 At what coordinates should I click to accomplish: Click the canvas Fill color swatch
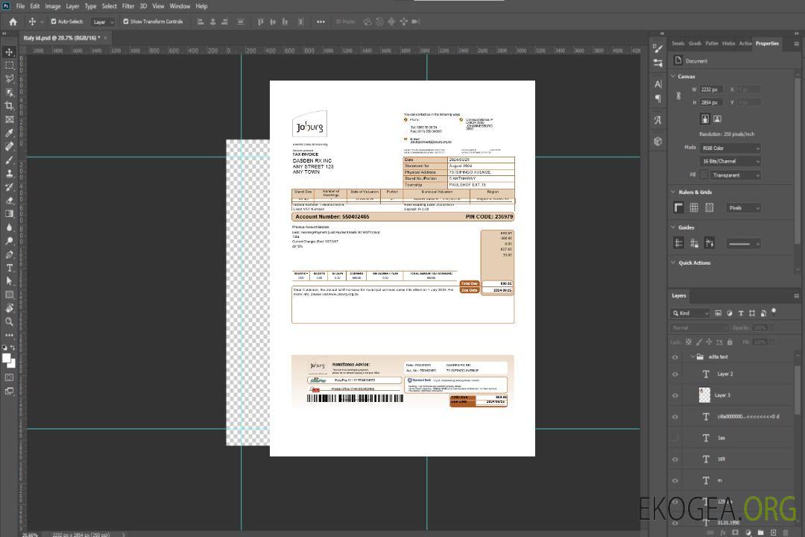point(704,175)
